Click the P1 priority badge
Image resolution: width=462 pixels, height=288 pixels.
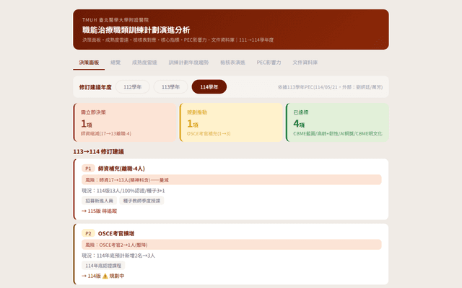88,168
